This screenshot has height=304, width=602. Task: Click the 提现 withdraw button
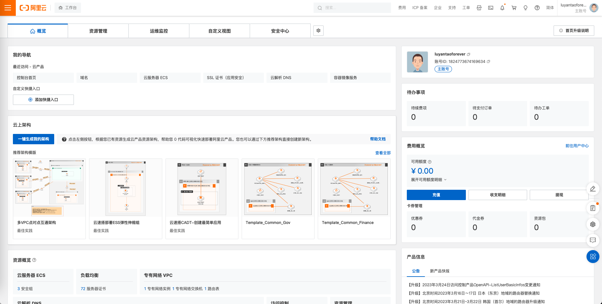tap(559, 195)
